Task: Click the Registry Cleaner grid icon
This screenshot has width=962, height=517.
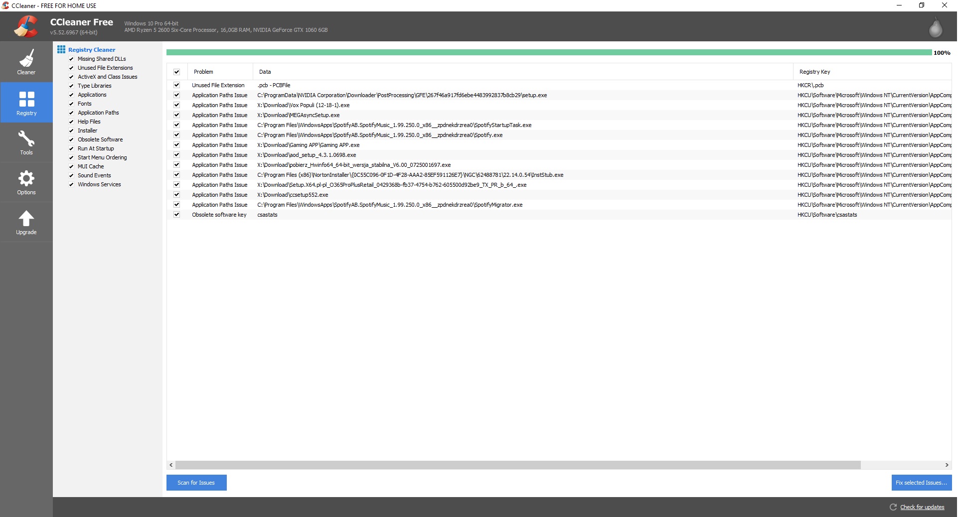Action: 61,49
